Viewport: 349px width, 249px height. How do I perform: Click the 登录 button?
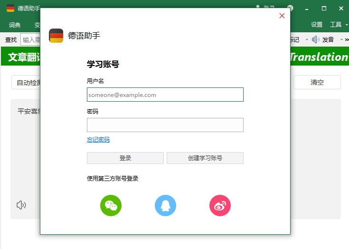click(x=125, y=158)
